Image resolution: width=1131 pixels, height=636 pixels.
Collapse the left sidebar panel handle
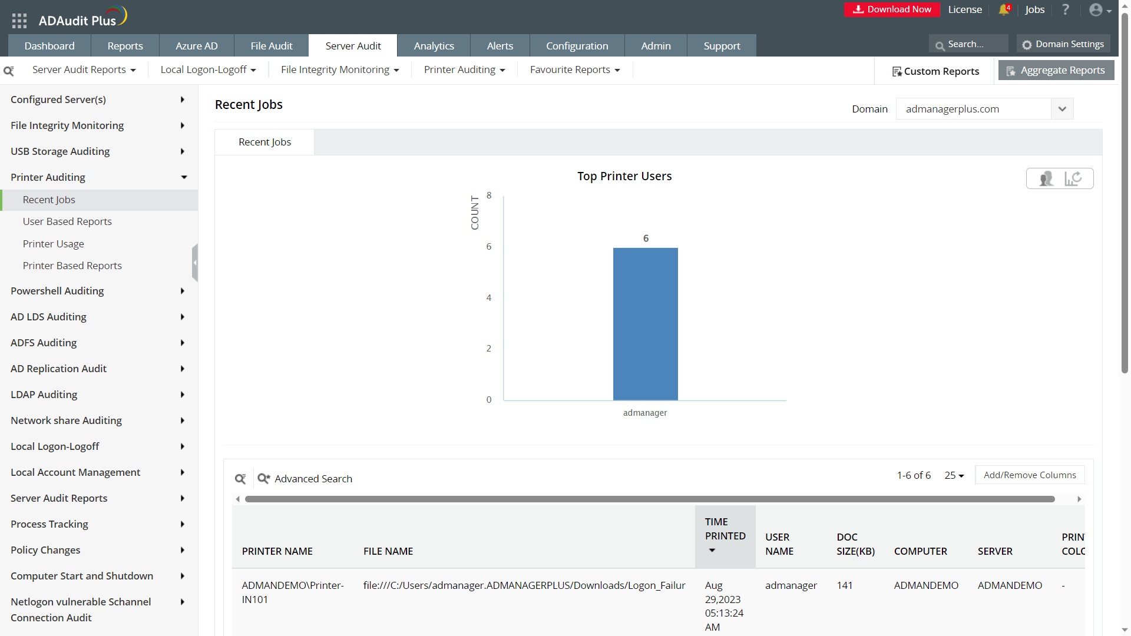pos(195,263)
